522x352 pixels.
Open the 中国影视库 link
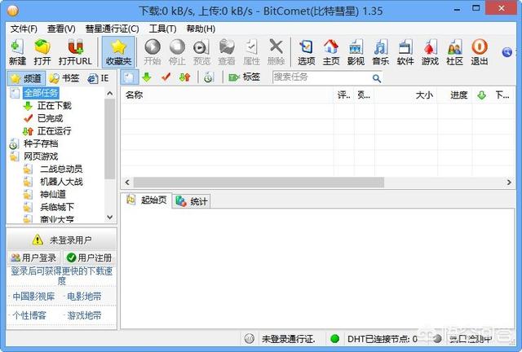coord(33,296)
